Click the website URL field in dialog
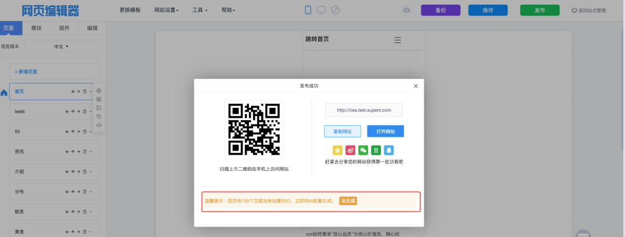Screen dimensions: 625x237 coord(364,110)
